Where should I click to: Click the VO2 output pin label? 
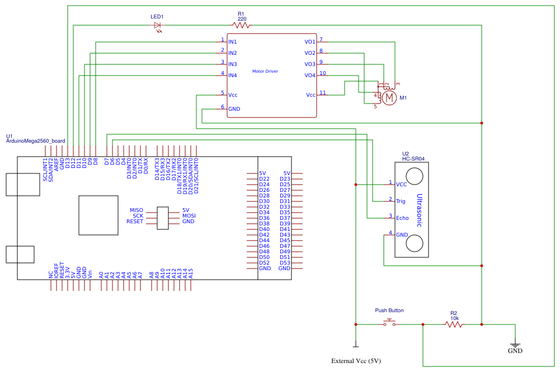tap(309, 53)
